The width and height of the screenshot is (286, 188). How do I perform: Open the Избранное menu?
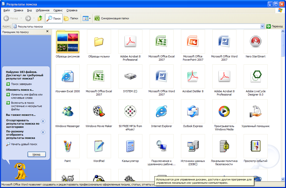click(43, 10)
